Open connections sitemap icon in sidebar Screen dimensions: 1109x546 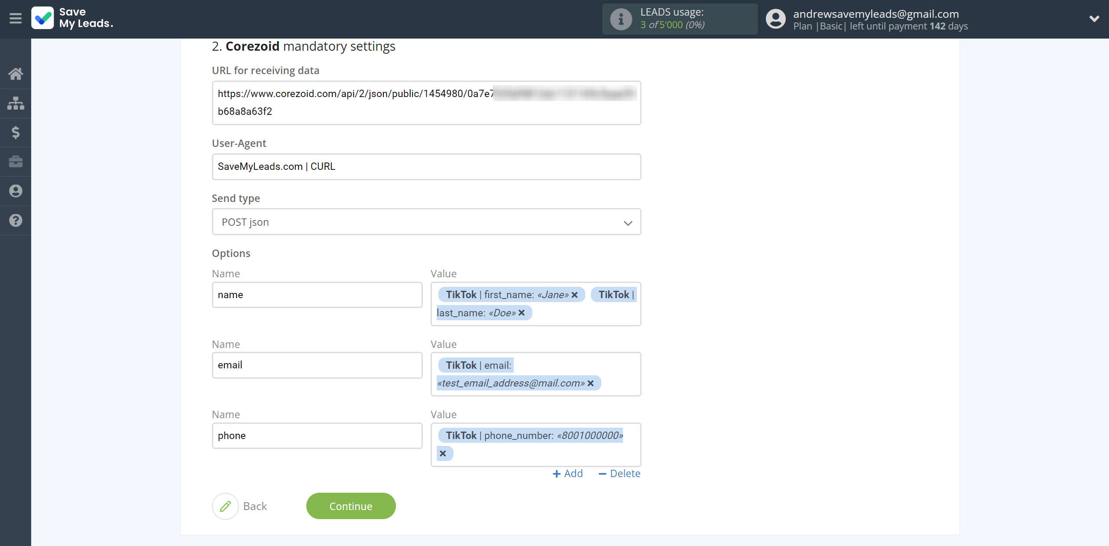point(16,103)
